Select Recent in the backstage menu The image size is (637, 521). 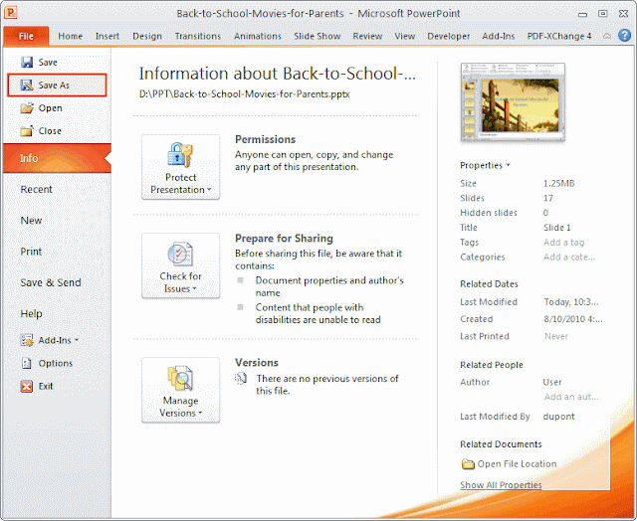36,190
